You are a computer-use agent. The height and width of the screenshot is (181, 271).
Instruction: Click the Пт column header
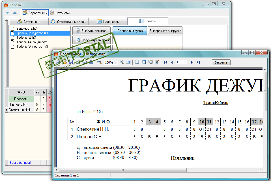43,92
